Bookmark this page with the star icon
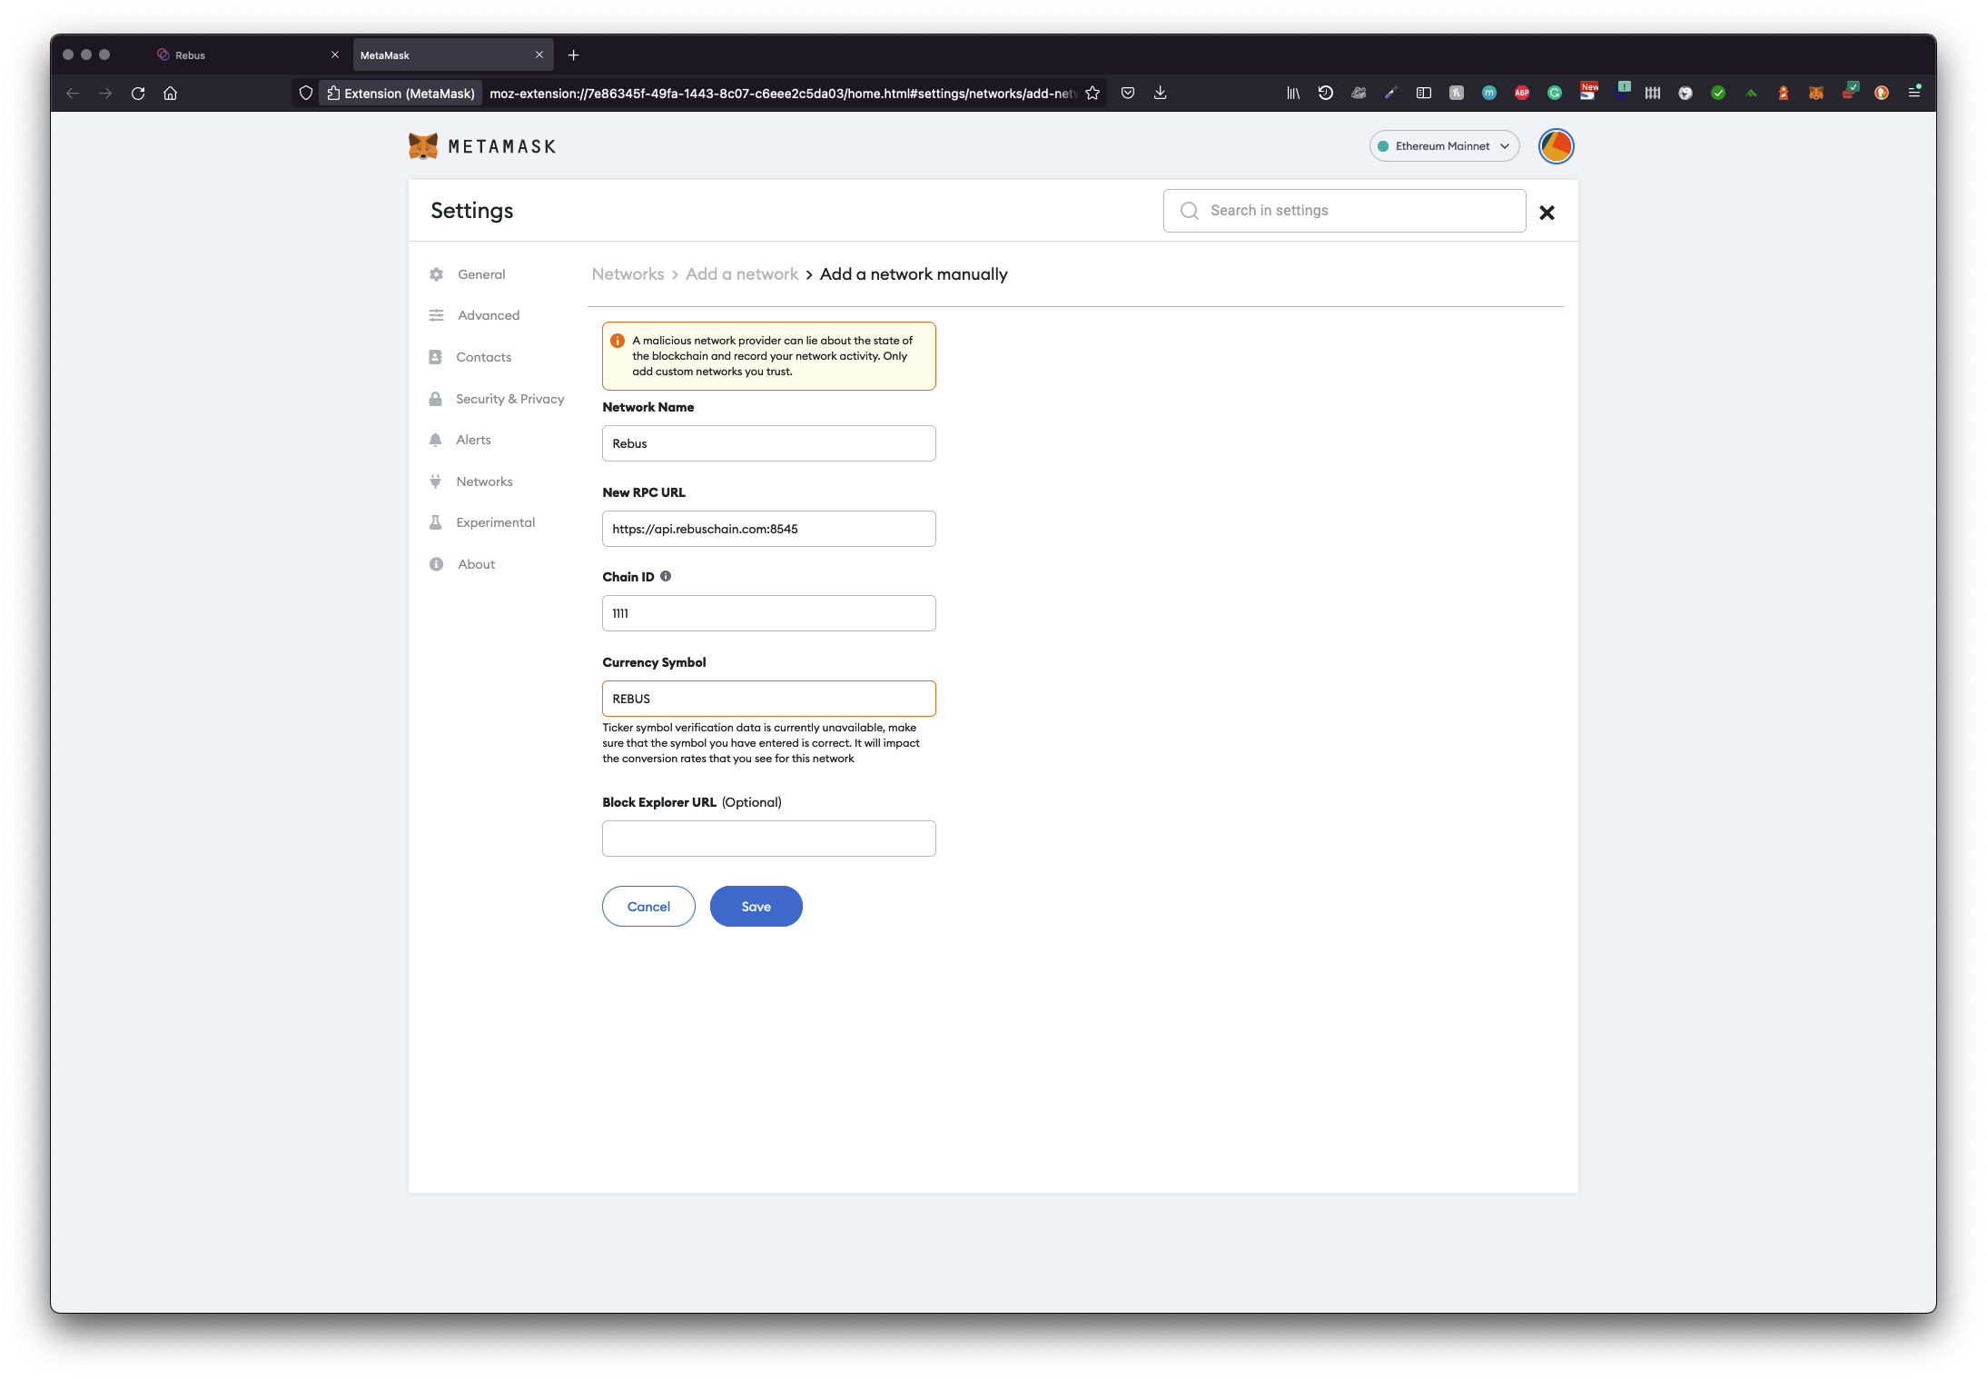Image resolution: width=1987 pixels, height=1380 pixels. [1092, 93]
